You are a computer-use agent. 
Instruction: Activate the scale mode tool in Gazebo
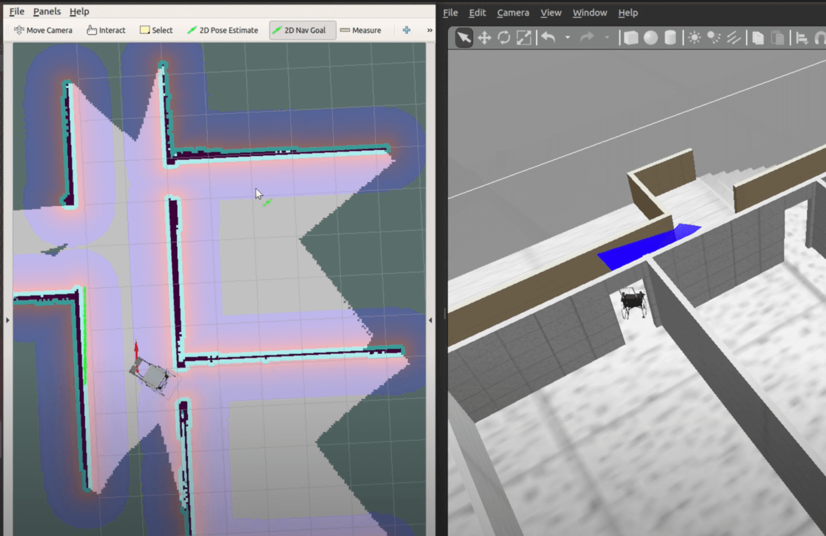pyautogui.click(x=524, y=38)
